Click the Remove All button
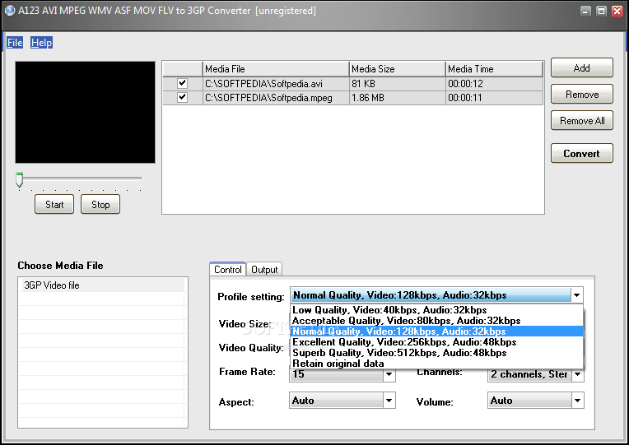Image resolution: width=629 pixels, height=445 pixels. 582,121
